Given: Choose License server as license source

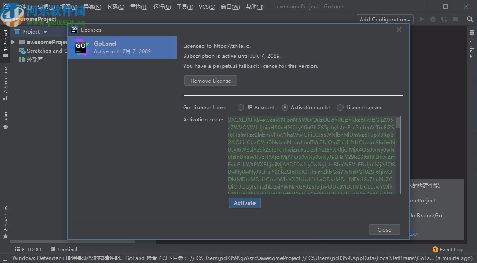Looking at the screenshot, I should coord(340,107).
